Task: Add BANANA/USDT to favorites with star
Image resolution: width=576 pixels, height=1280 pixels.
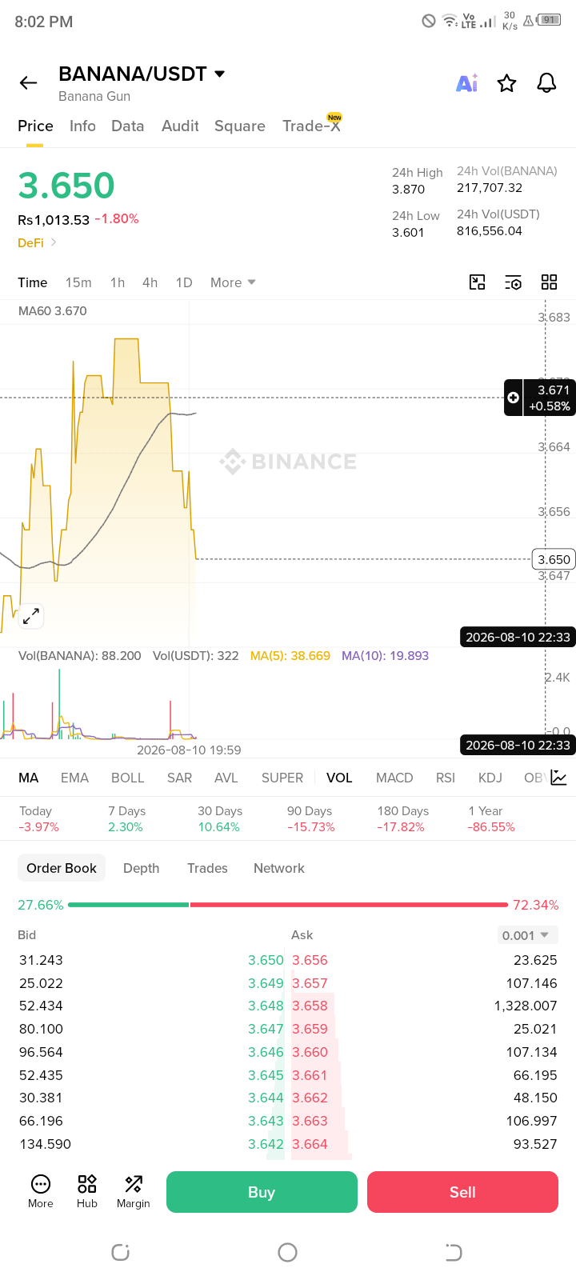Action: 506,83
